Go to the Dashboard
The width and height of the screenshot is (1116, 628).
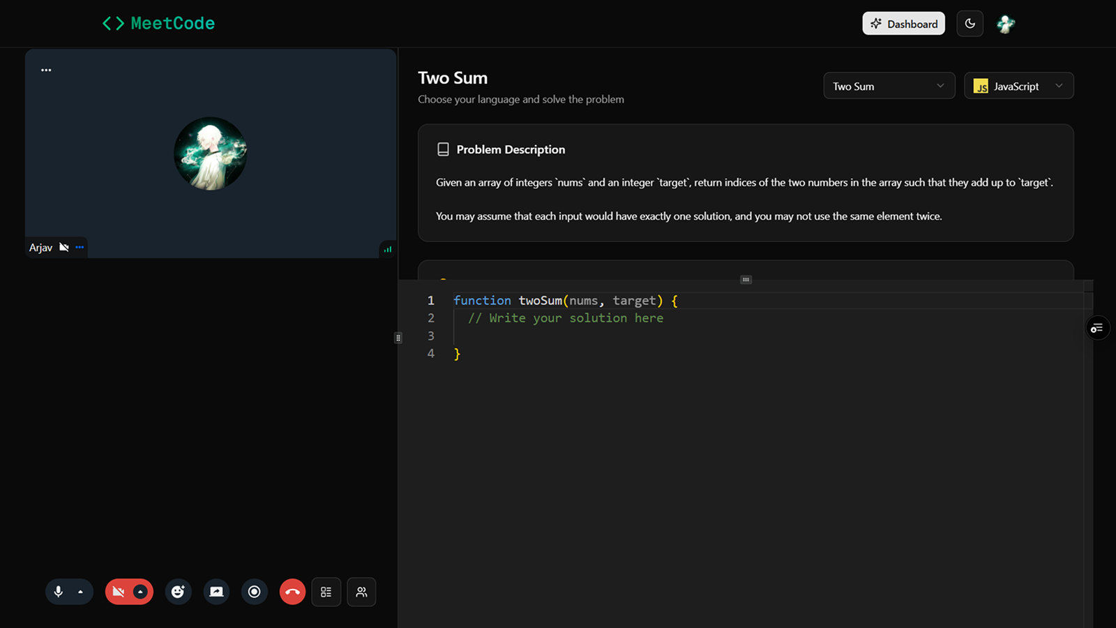903,23
